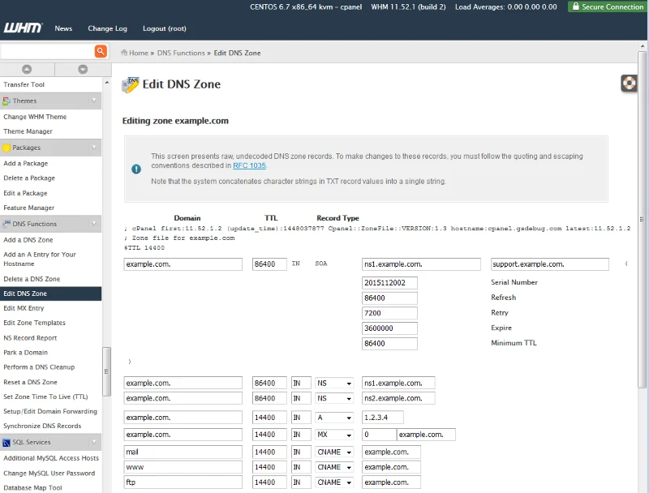
Task: Open record type dropdown for ns2.example.com NS row
Action: click(x=334, y=398)
